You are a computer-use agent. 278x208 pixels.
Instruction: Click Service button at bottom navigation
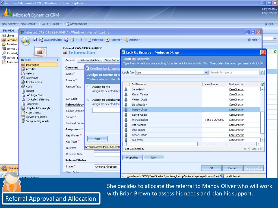click(x=10, y=168)
